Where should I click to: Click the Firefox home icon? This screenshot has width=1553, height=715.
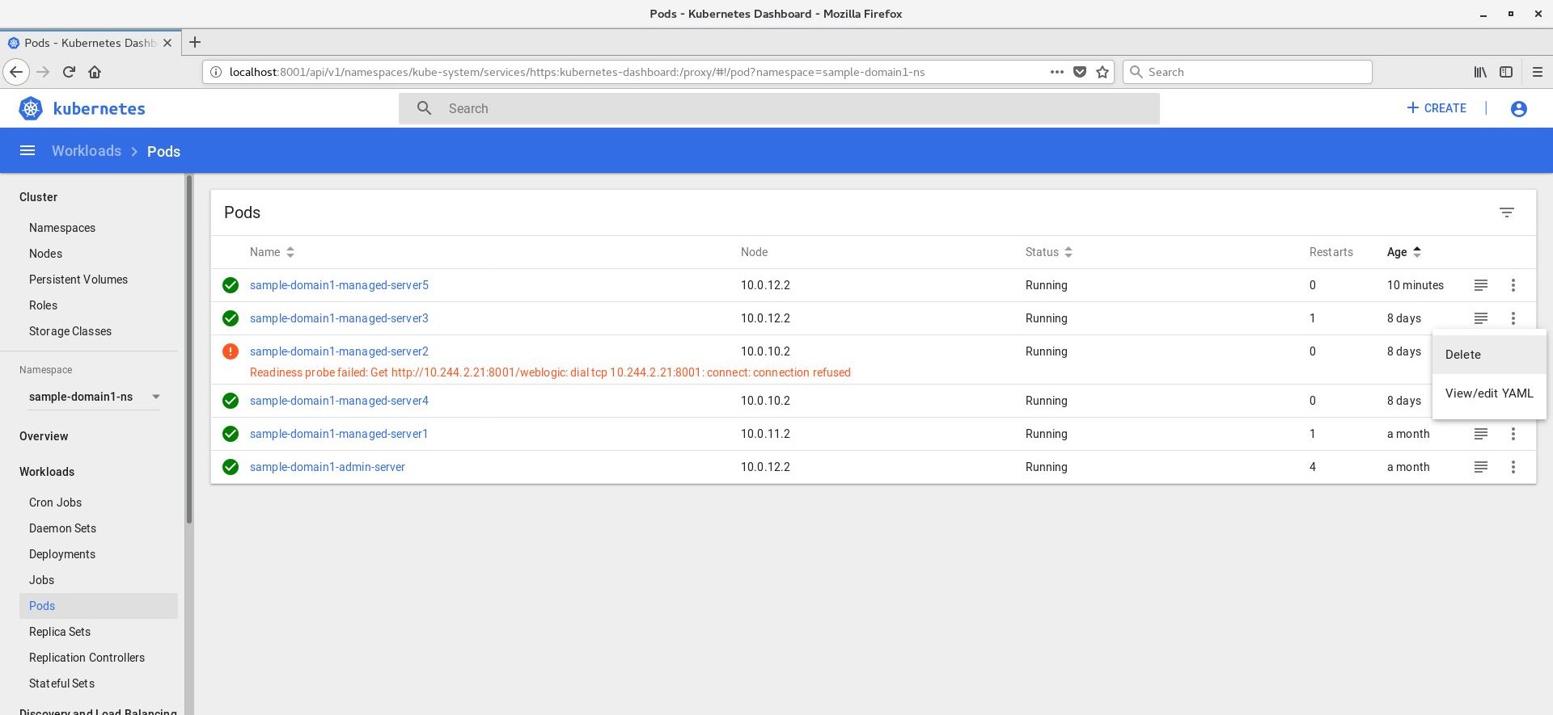click(x=95, y=72)
